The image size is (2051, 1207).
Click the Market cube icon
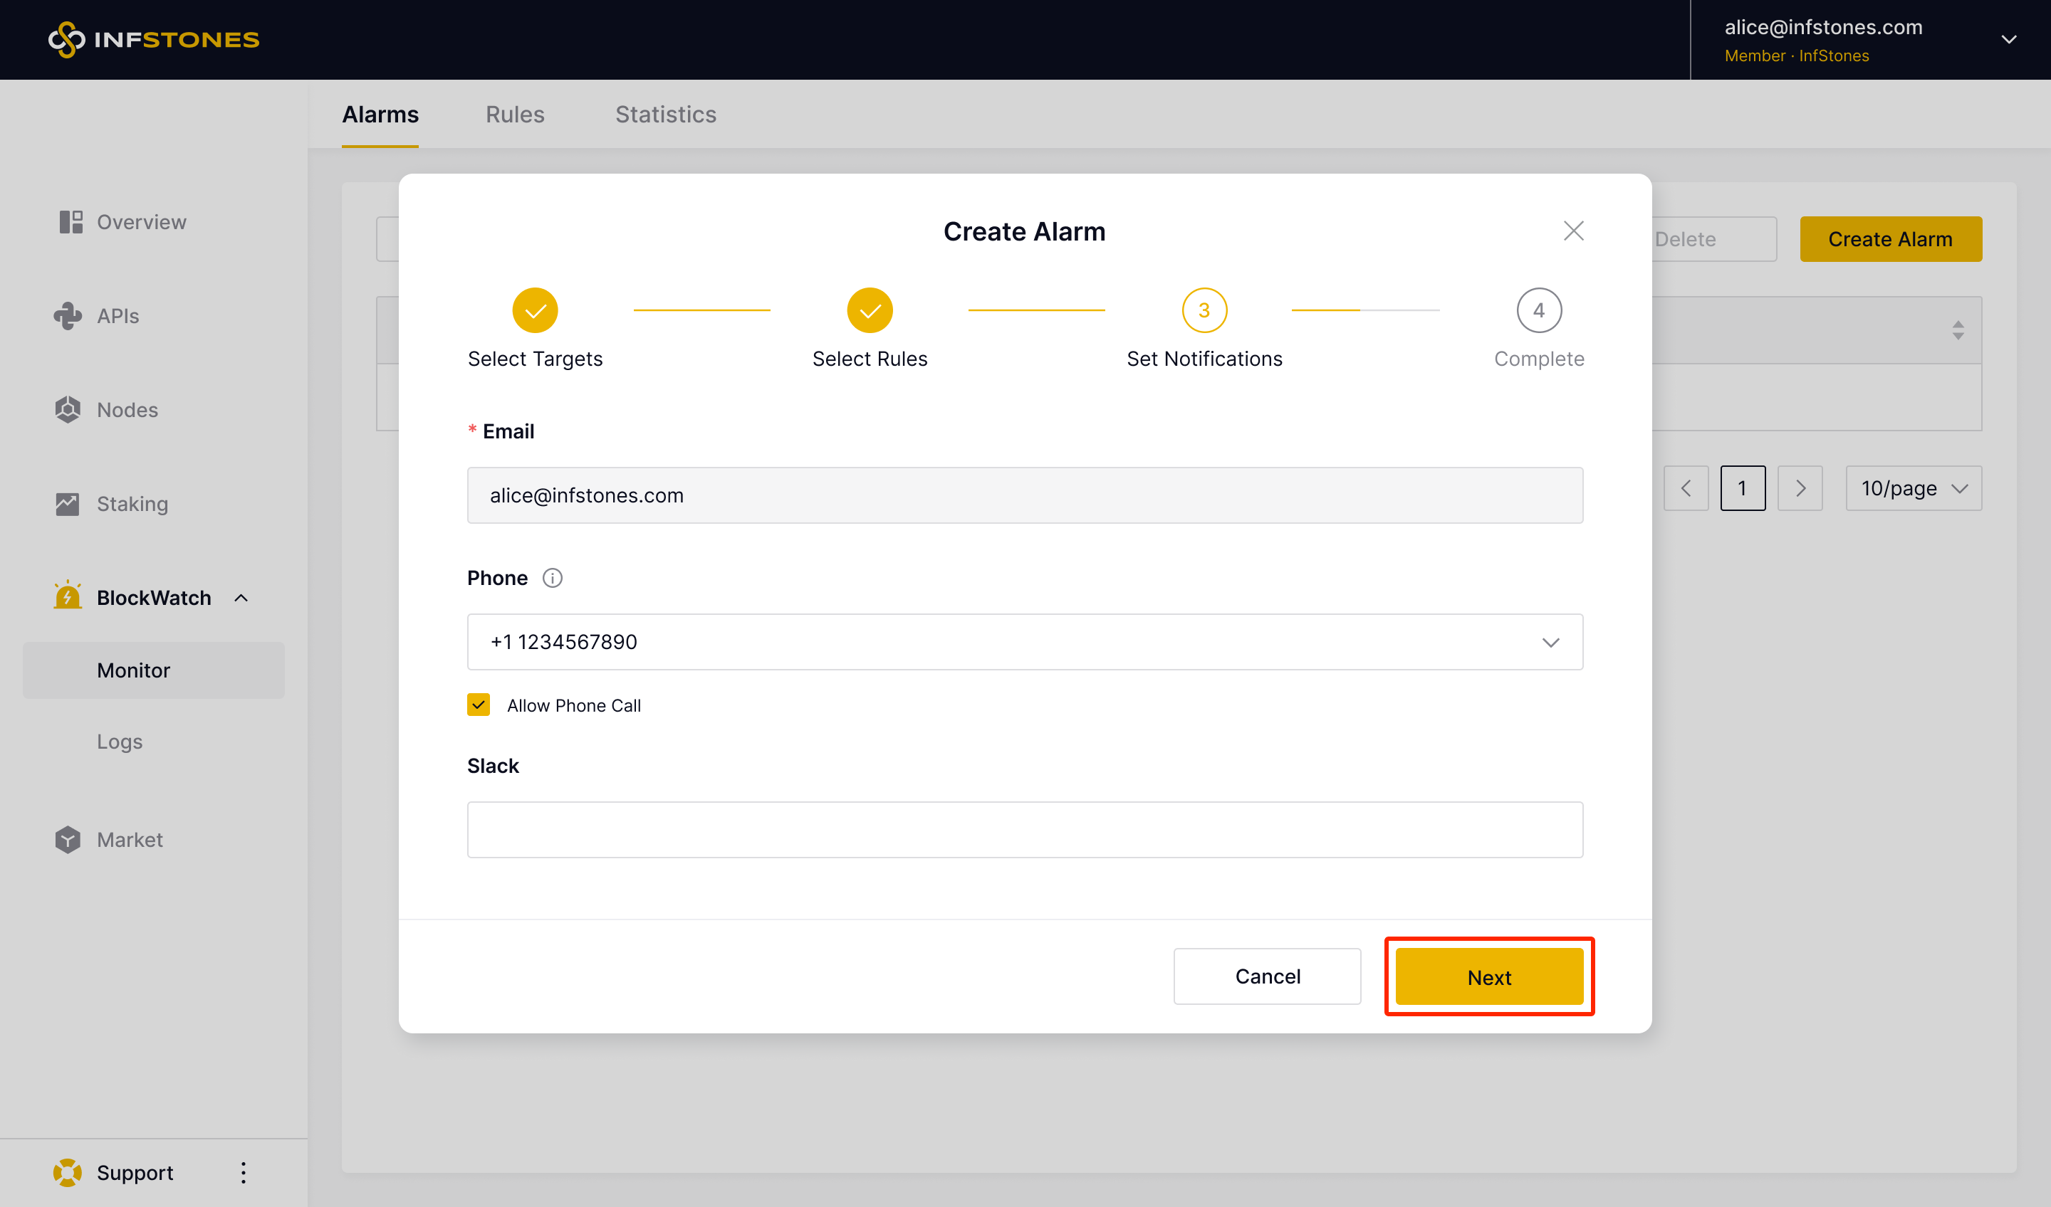(x=68, y=839)
